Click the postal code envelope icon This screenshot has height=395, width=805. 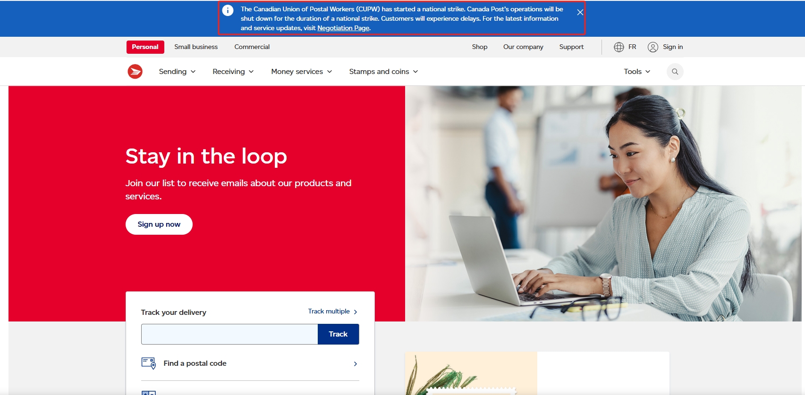point(149,363)
